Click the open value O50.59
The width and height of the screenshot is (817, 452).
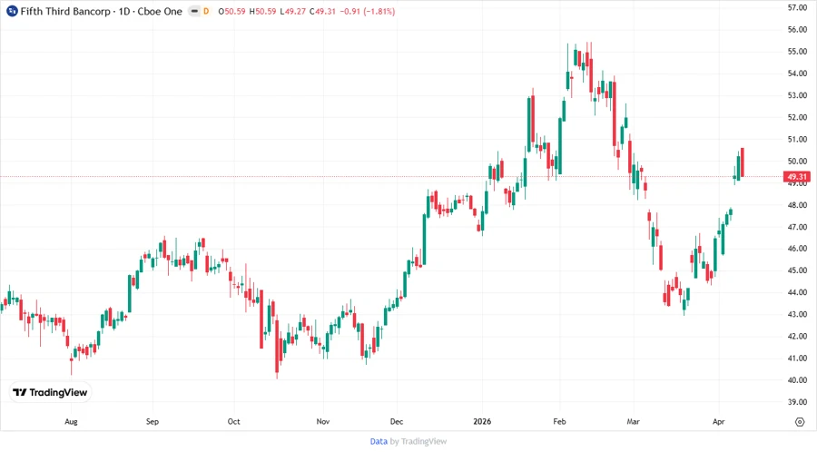click(231, 11)
